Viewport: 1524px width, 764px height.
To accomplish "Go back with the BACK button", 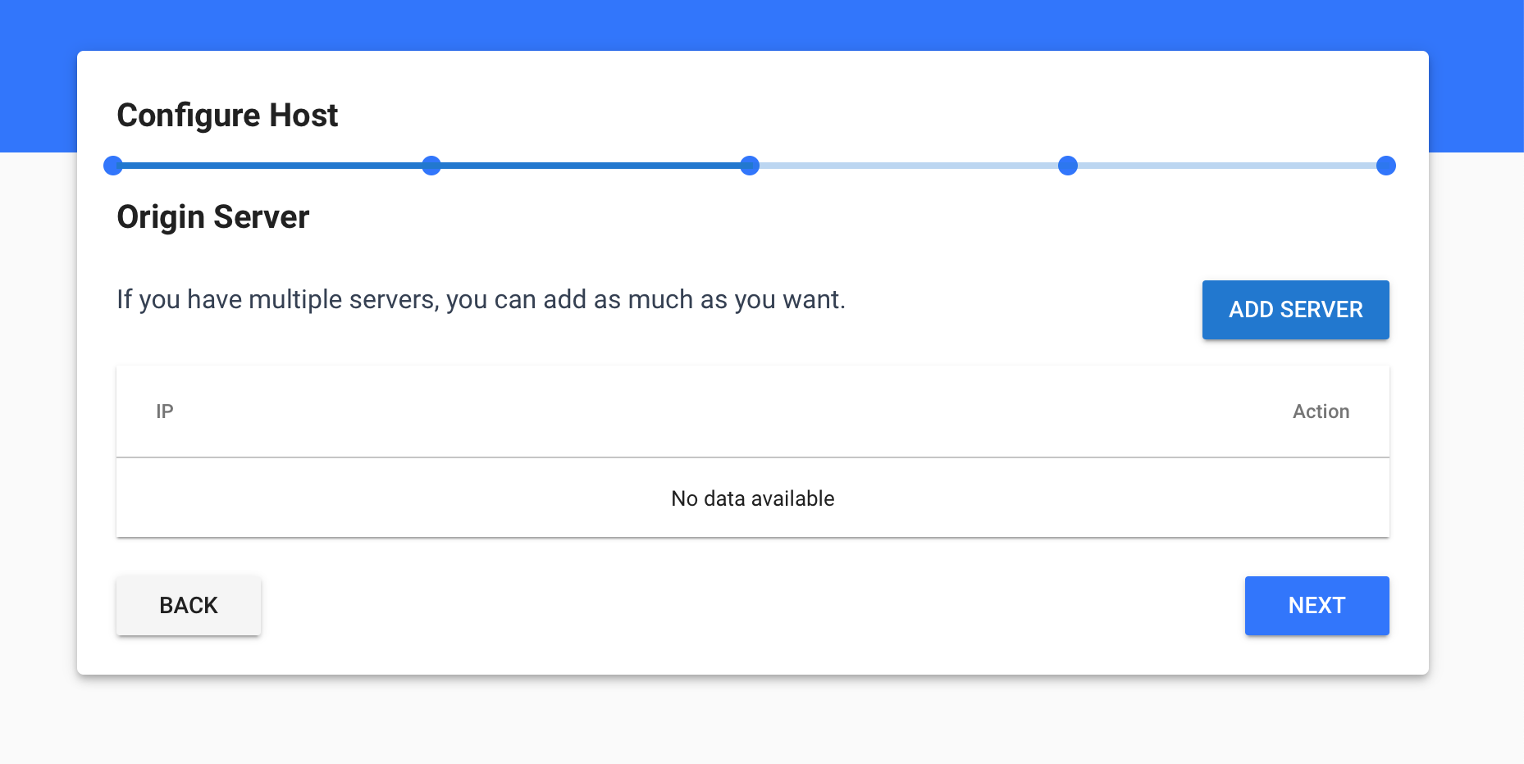I will (x=189, y=606).
